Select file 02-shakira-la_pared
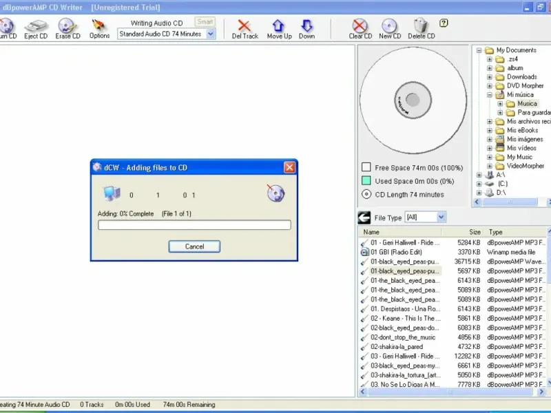The width and height of the screenshot is (551, 413). 397,347
